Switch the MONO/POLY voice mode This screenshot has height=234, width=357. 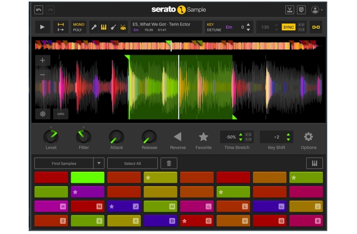(x=79, y=27)
